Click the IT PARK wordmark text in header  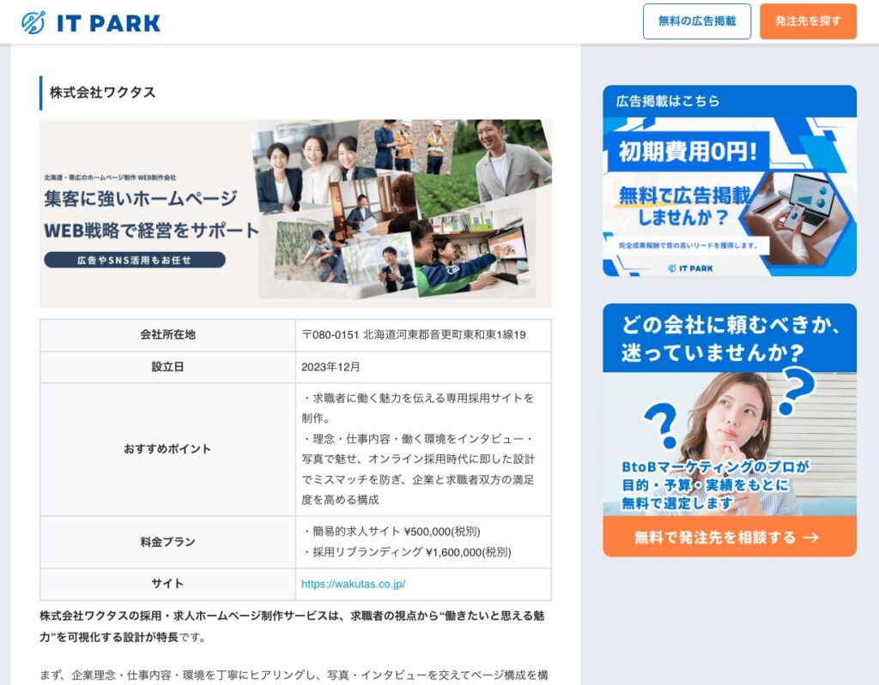[x=108, y=23]
